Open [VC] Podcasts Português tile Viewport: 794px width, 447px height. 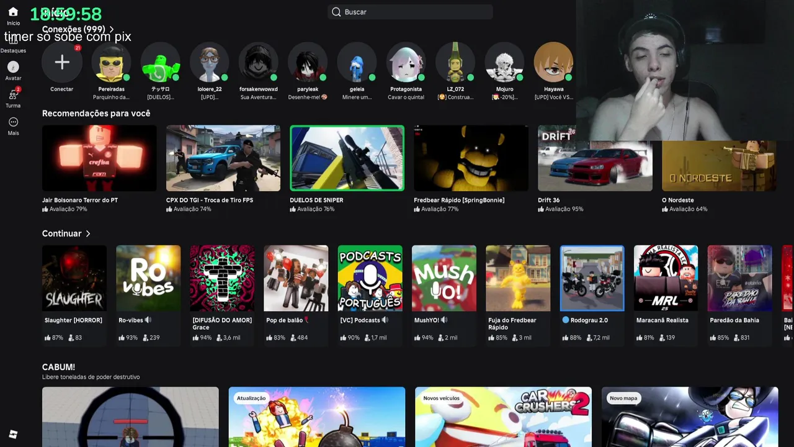tap(370, 278)
